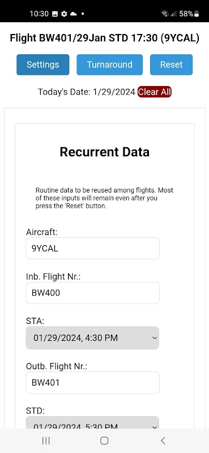Tap the Android back arrow icon
This screenshot has height=453, width=209.
click(163, 441)
